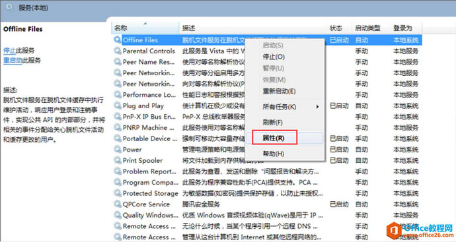Click the service icon next to Problem Report...
Viewport: 456px width, 242px height.
pos(118,171)
